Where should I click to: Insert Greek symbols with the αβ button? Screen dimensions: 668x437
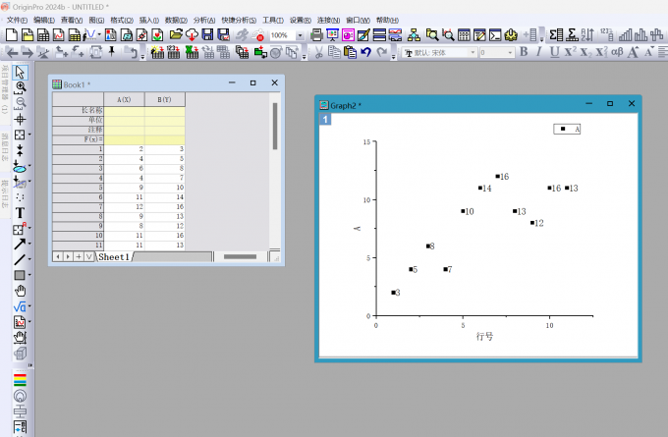(617, 52)
